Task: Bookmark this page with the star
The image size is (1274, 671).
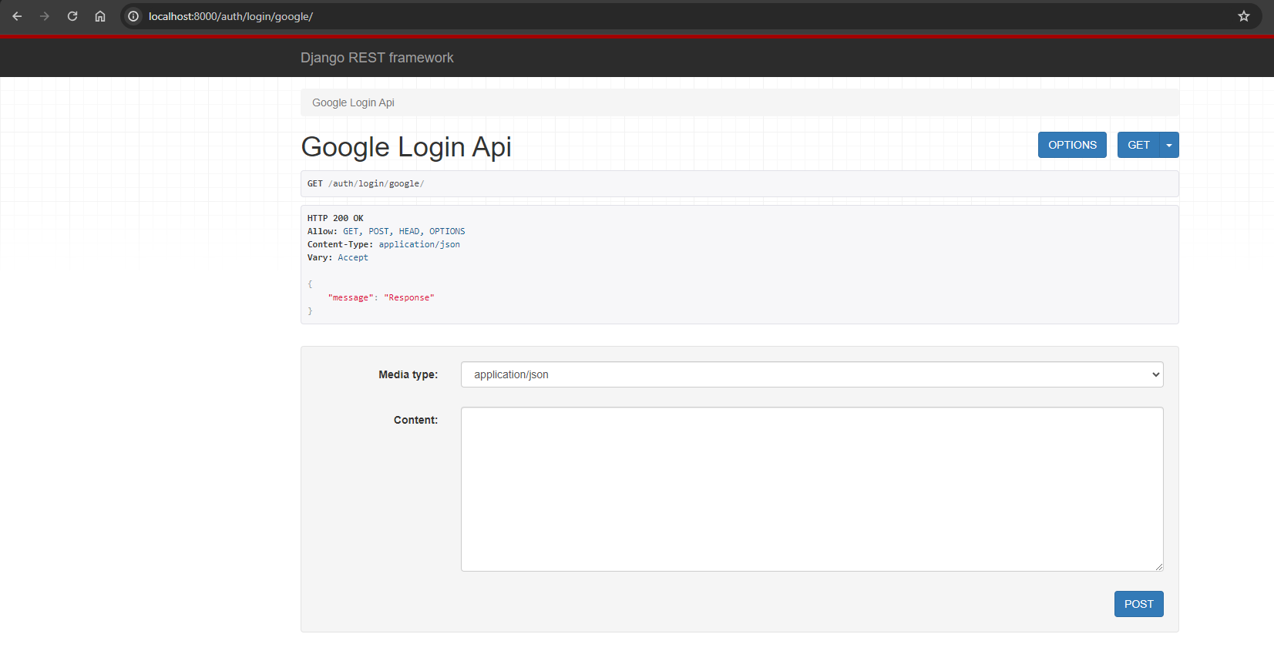Action: pos(1243,16)
